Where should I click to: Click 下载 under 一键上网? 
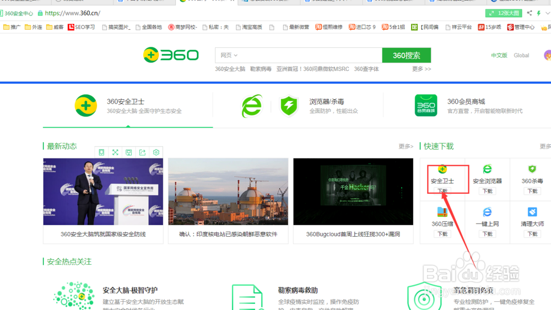coord(488,234)
